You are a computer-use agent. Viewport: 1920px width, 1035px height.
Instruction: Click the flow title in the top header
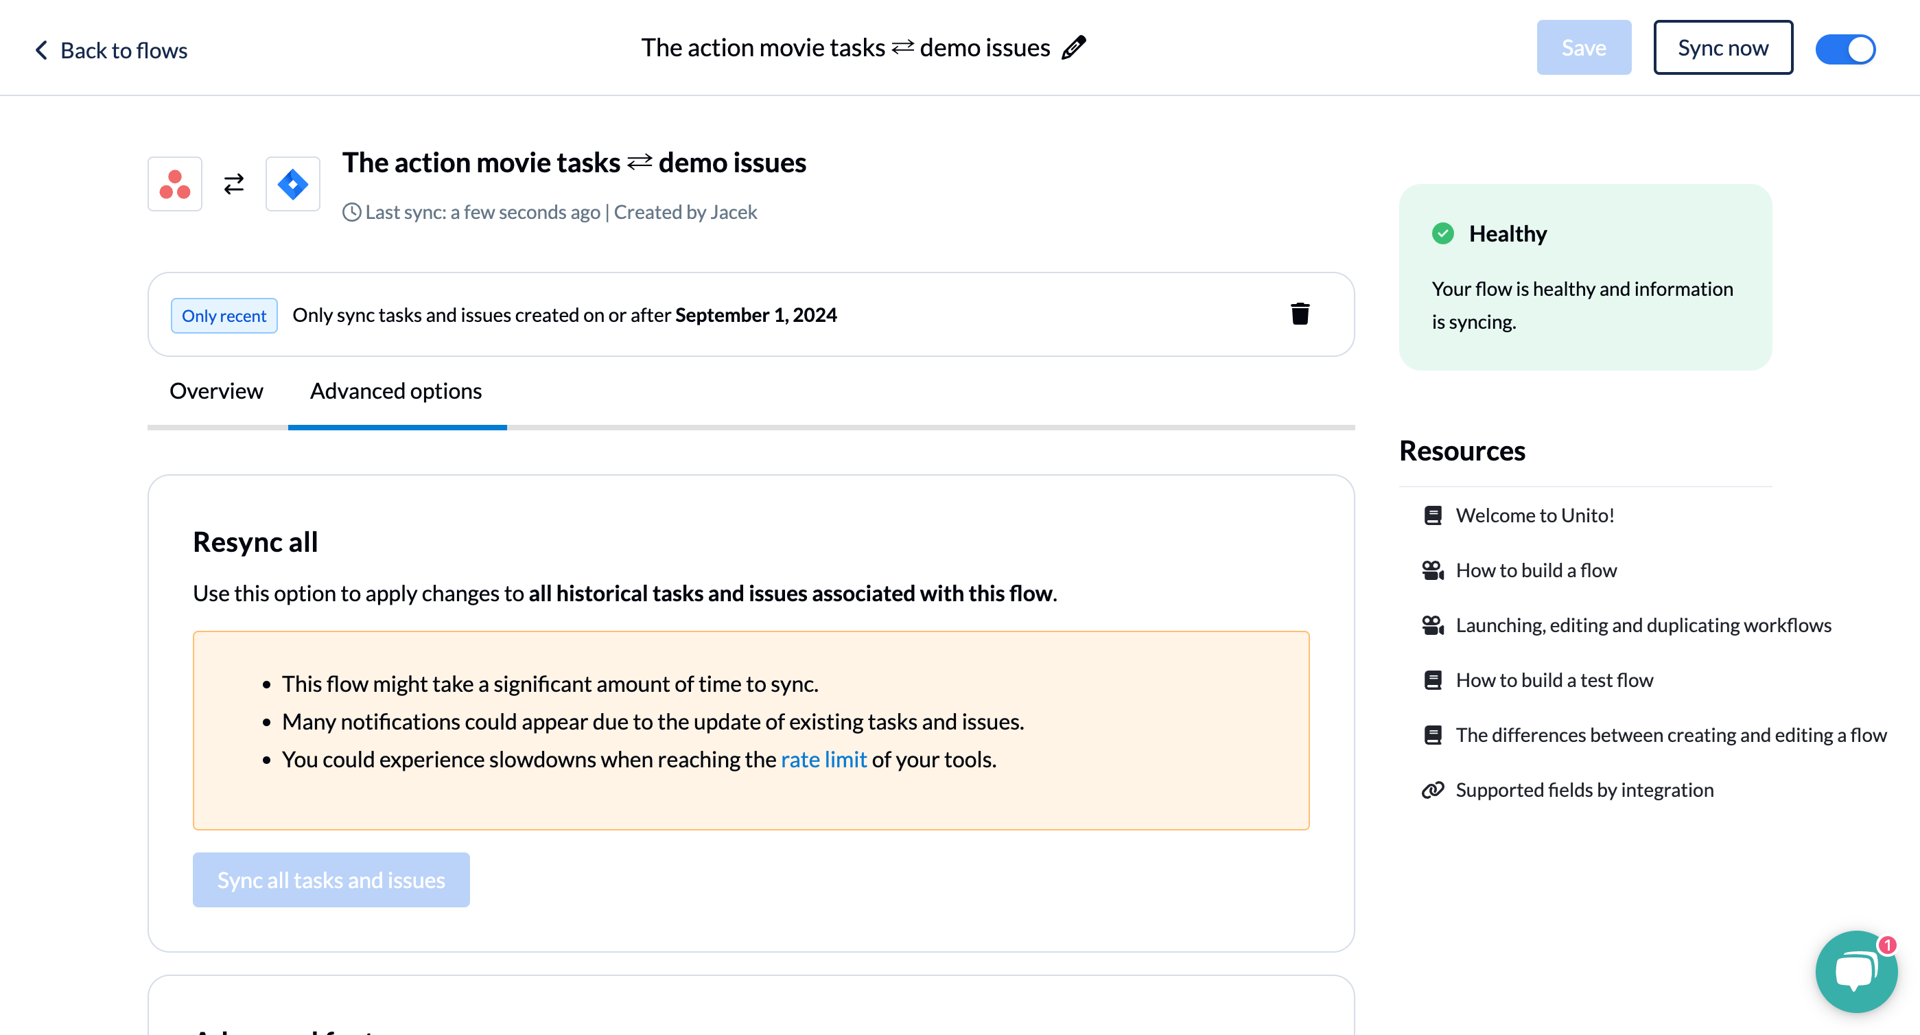point(845,48)
